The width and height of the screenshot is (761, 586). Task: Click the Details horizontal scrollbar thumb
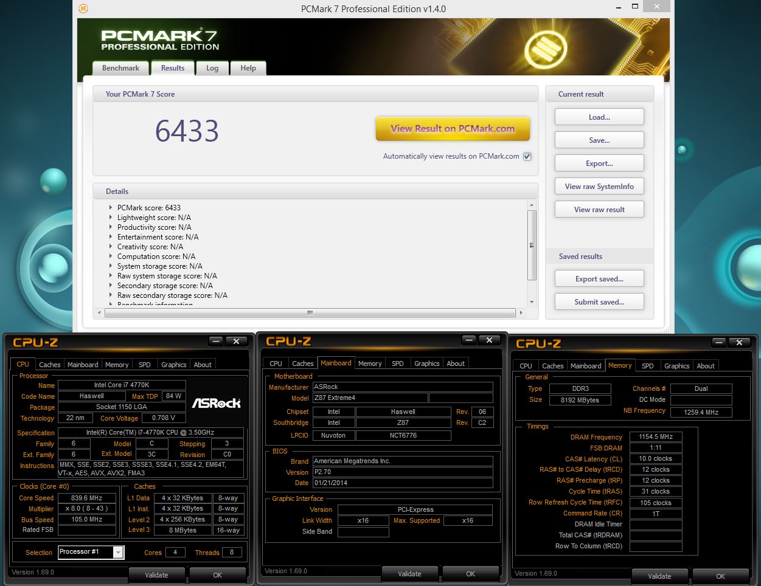310,312
